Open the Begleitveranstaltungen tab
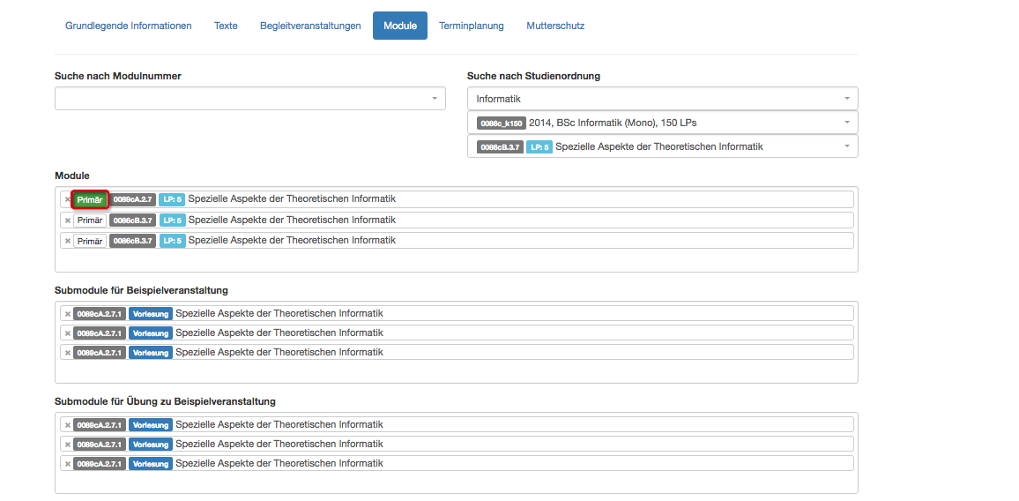 (x=310, y=26)
